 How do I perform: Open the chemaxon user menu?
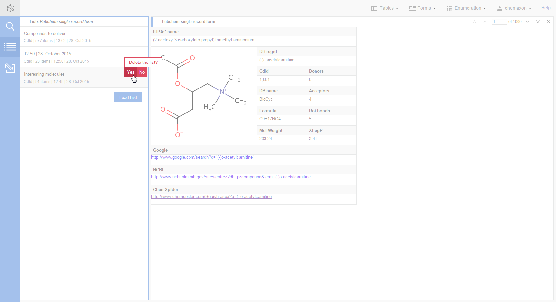(514, 8)
